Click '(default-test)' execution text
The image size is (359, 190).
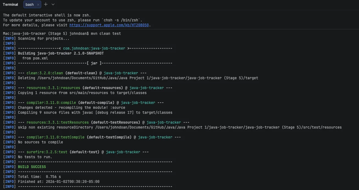[x=84, y=152]
